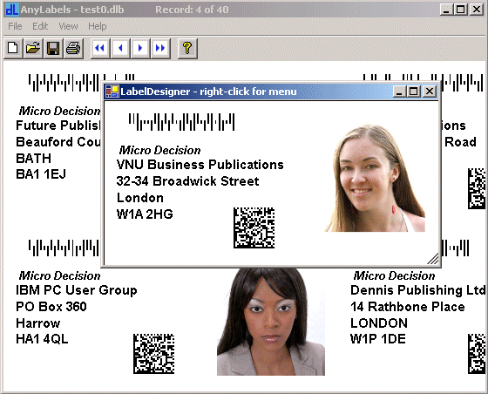488x394 pixels.
Task: Print labels with the printer icon
Action: coord(73,48)
